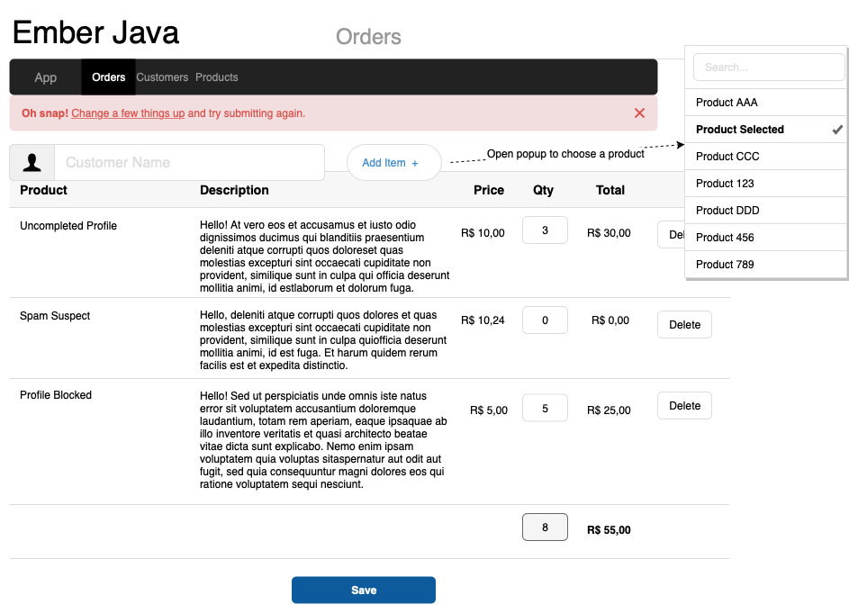Click the Ember Java title

pos(95,32)
